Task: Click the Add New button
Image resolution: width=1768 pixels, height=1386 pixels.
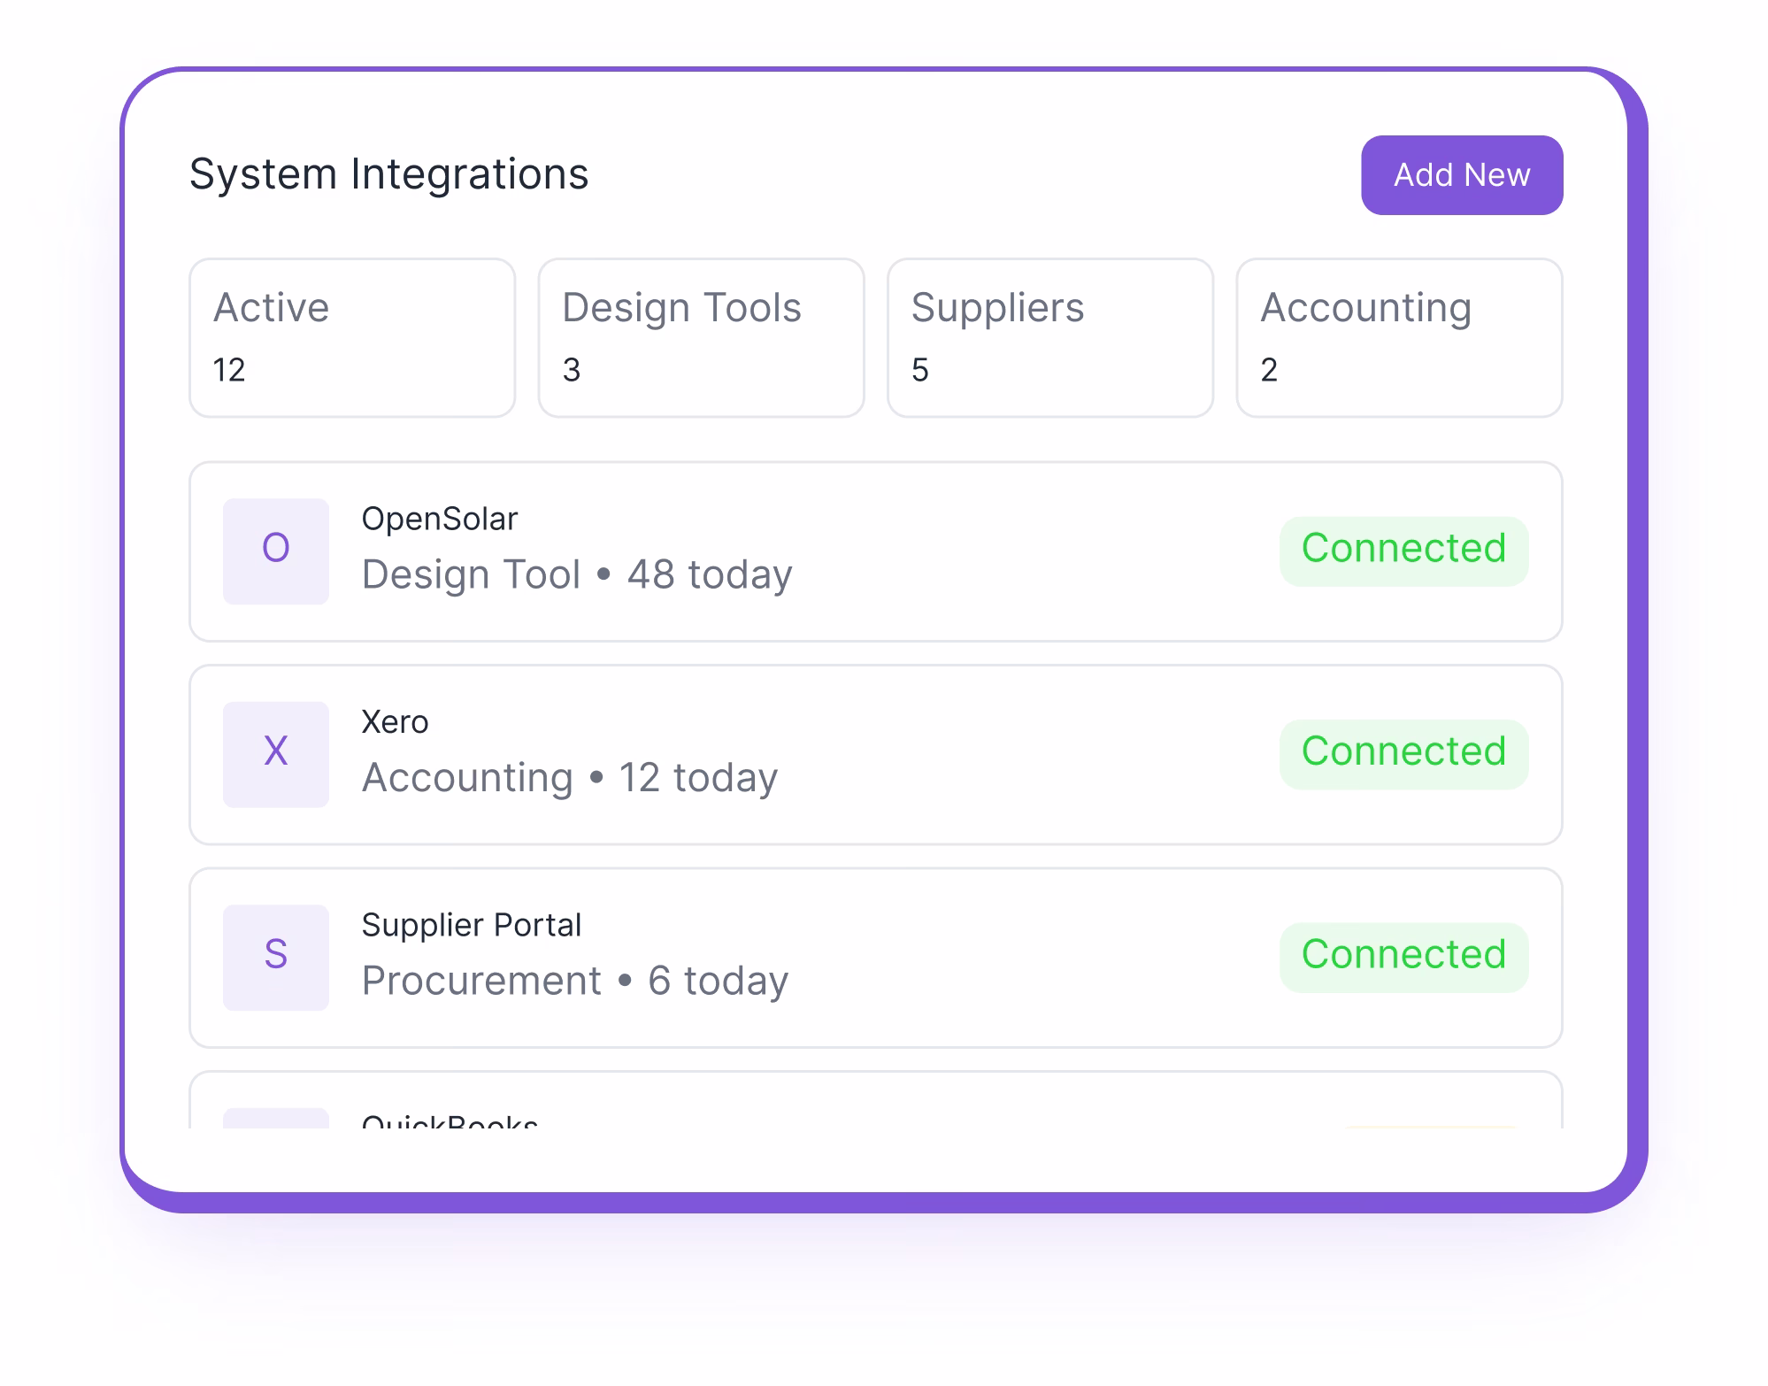Action: pos(1460,173)
